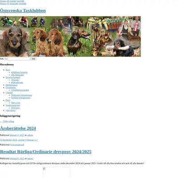Click 'Hoppa till sekundärt innehåll' skip link
The height and width of the screenshot is (178, 178).
pos(13,4)
